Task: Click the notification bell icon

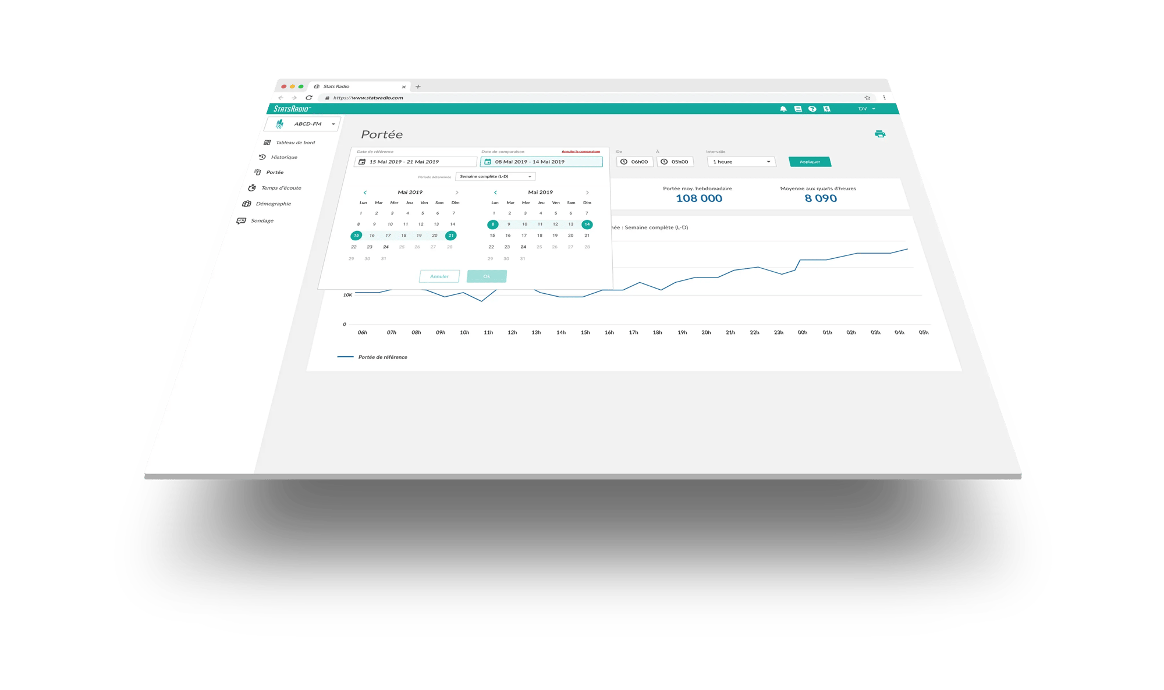Action: click(785, 108)
